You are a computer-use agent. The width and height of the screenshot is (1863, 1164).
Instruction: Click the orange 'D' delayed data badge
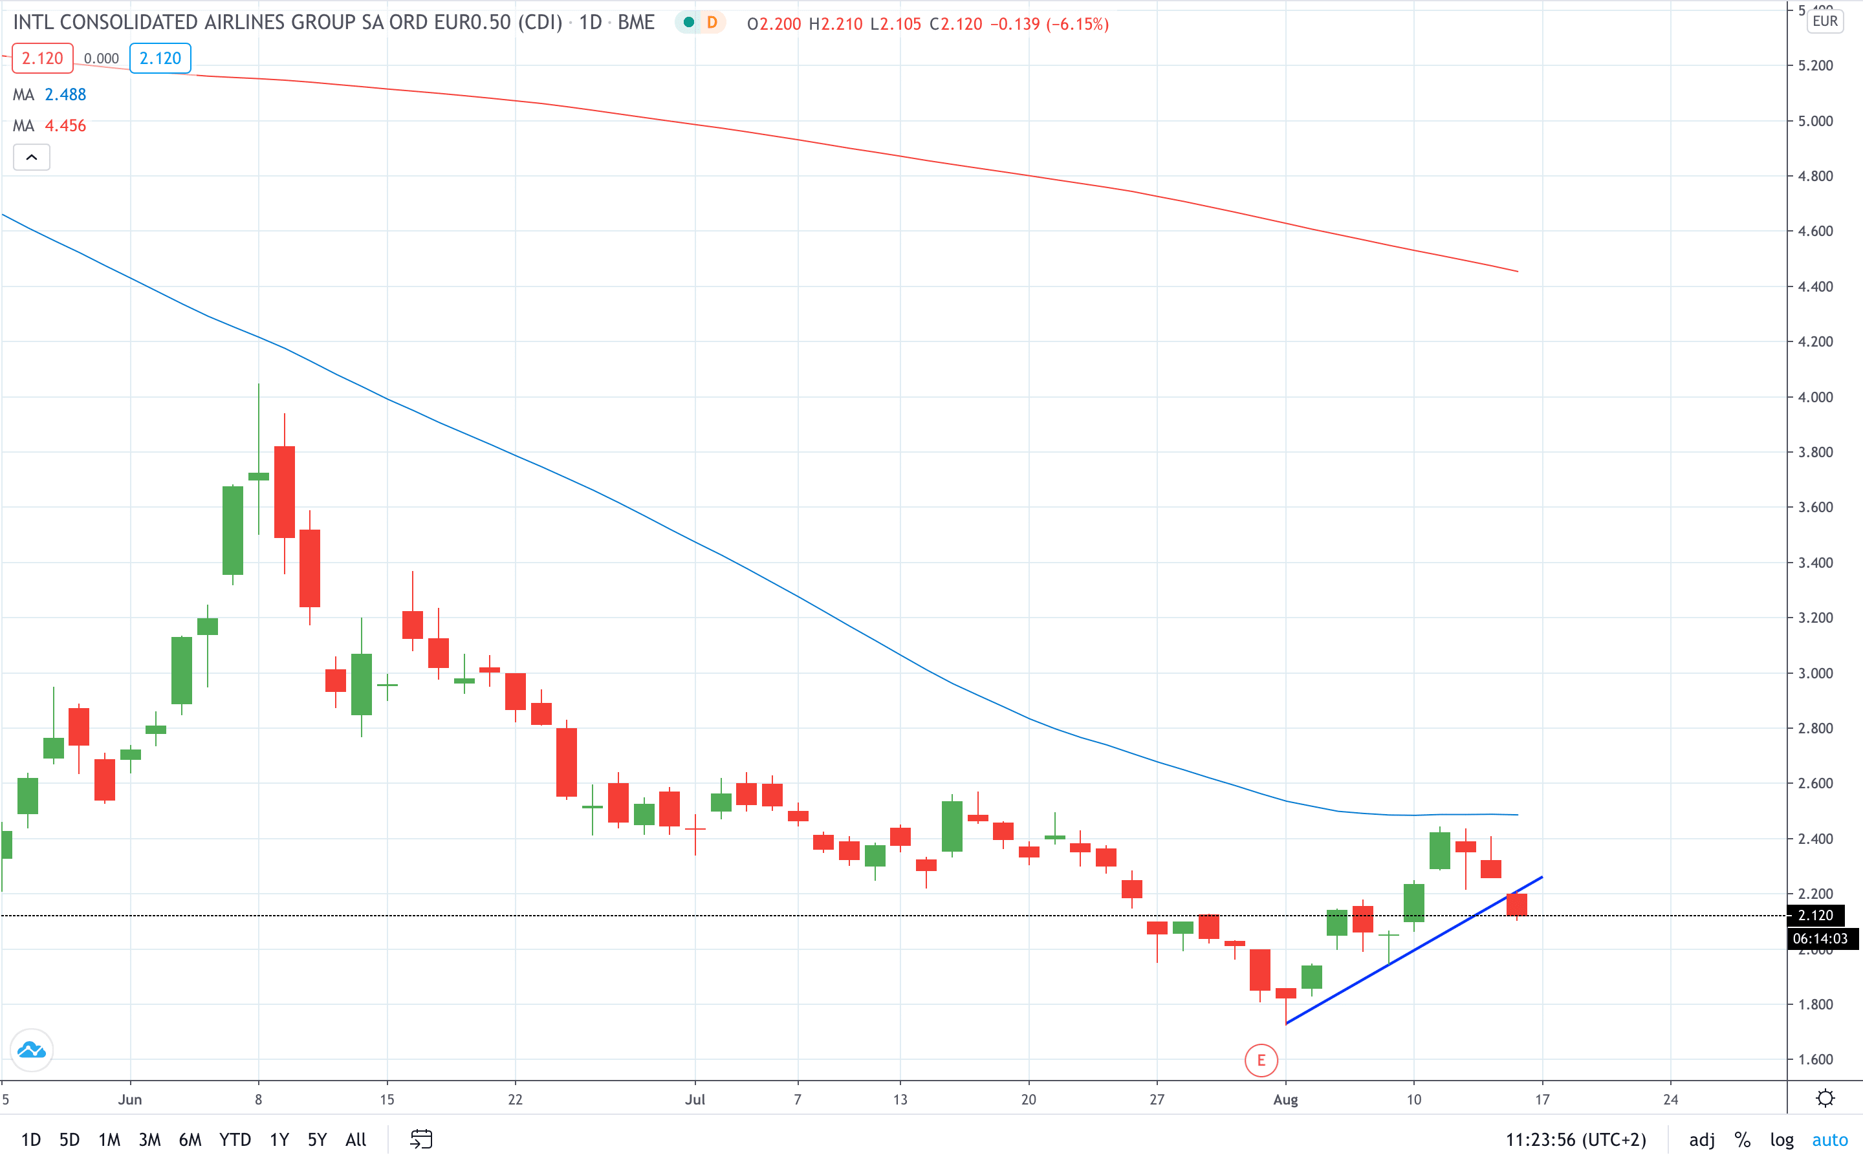click(712, 23)
